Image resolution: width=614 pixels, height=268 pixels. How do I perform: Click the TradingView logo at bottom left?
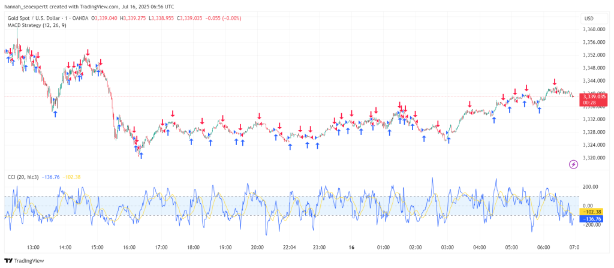pyautogui.click(x=24, y=261)
